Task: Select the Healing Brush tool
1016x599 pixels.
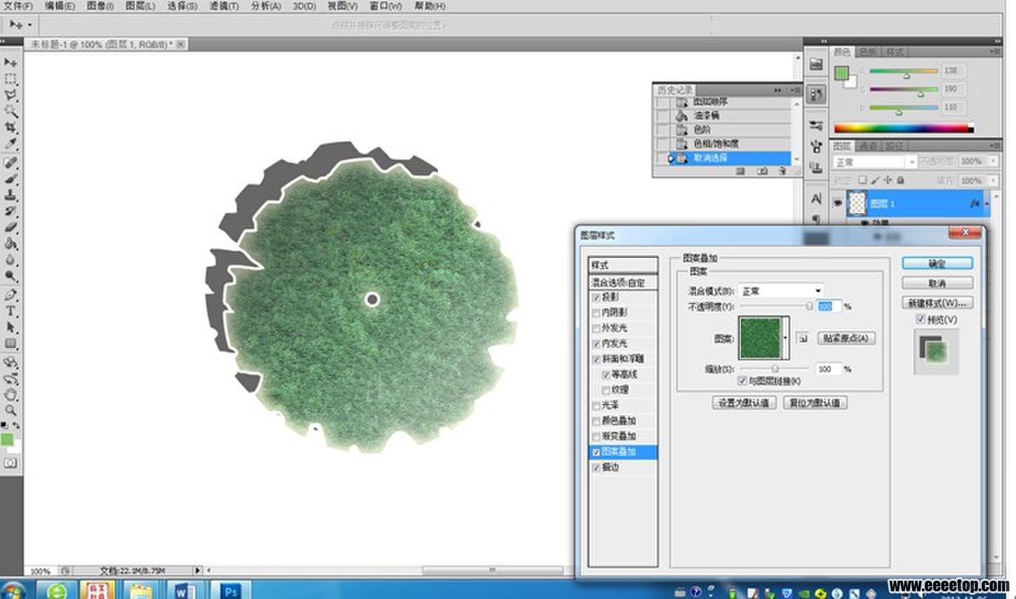Action: pyautogui.click(x=11, y=163)
